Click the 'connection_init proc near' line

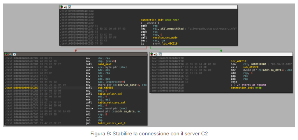click(x=160, y=20)
